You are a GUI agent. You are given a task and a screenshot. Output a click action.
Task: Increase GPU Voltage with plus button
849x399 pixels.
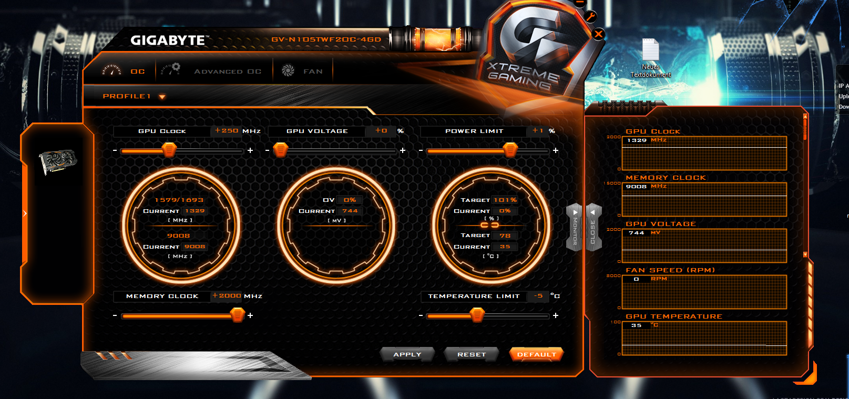(403, 150)
